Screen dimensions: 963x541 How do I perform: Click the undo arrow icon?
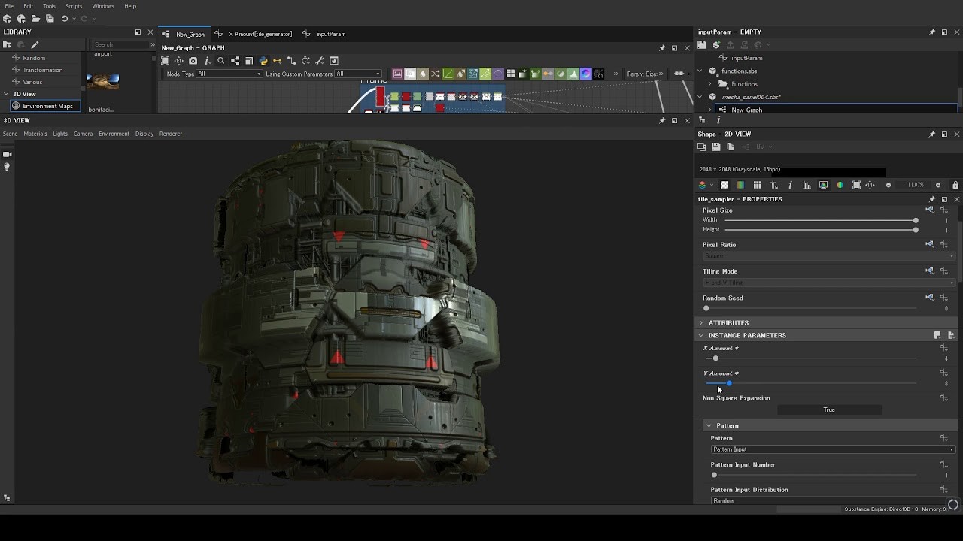coord(65,18)
